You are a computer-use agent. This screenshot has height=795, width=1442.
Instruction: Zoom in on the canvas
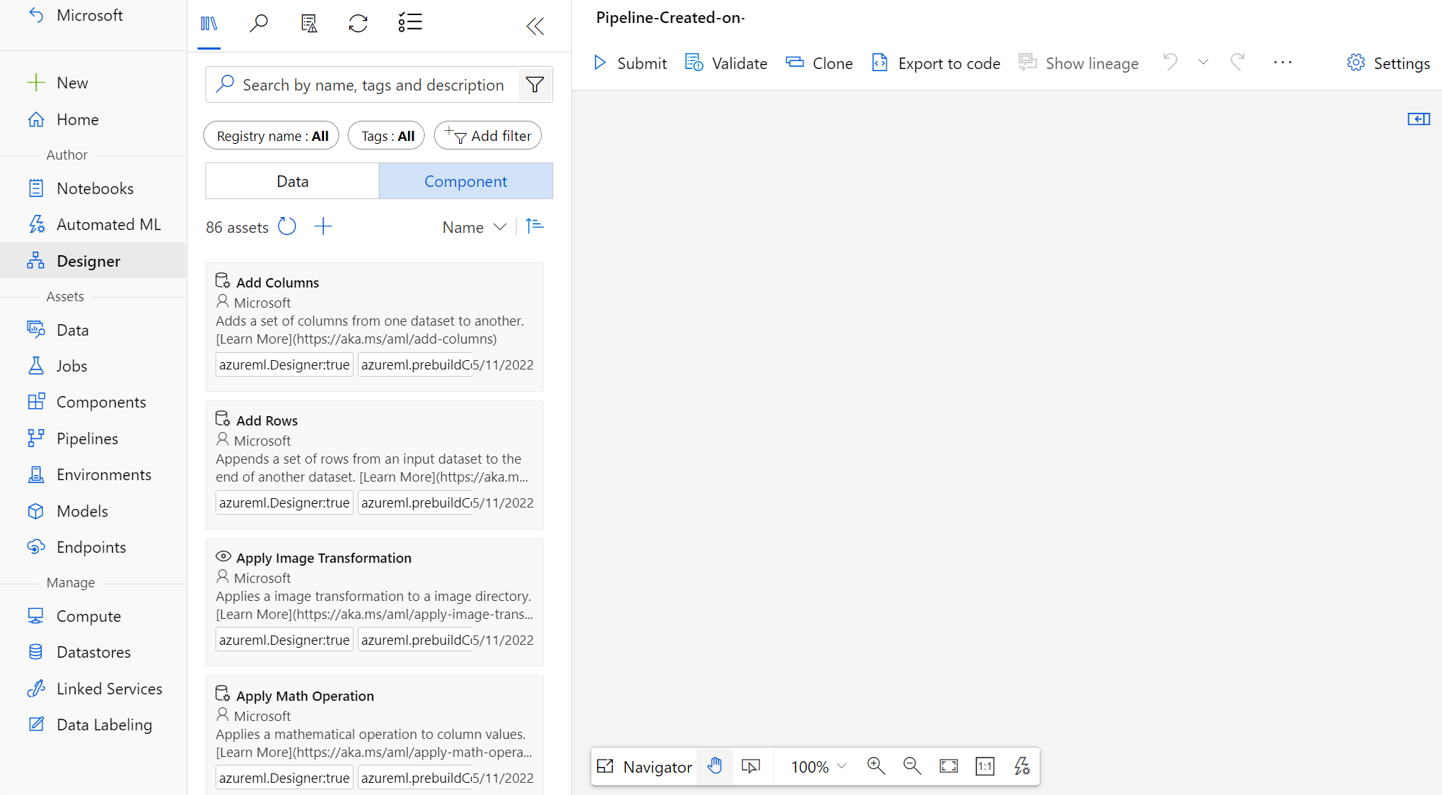click(x=876, y=766)
